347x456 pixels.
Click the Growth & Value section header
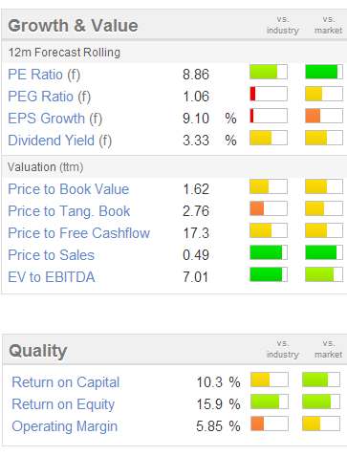[x=73, y=26]
